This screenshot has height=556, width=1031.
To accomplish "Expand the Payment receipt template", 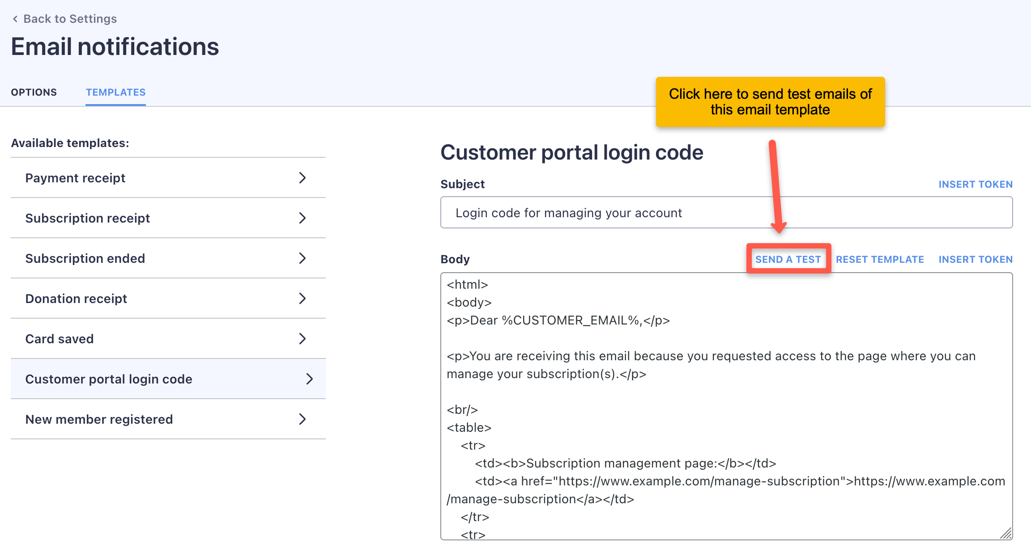I will pos(302,178).
